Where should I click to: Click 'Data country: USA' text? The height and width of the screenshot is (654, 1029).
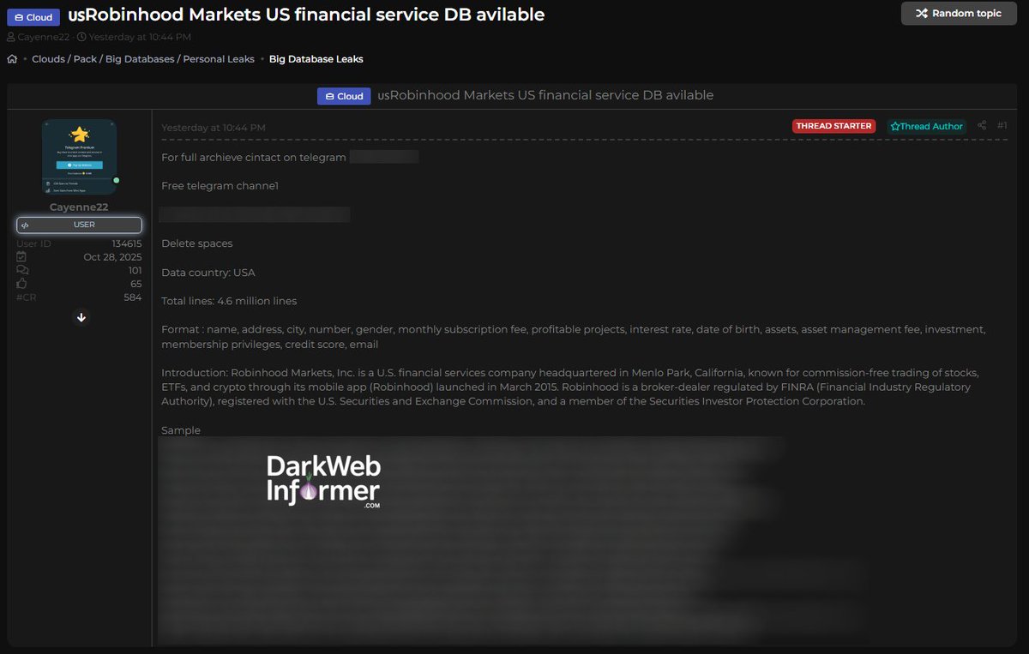208,273
